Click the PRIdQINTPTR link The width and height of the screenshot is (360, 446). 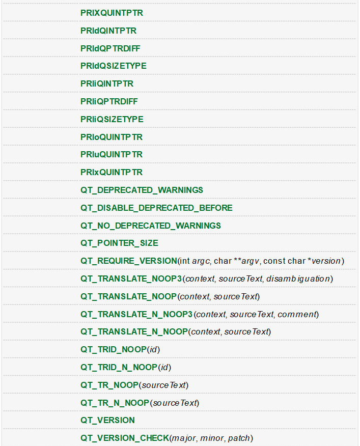pos(108,31)
